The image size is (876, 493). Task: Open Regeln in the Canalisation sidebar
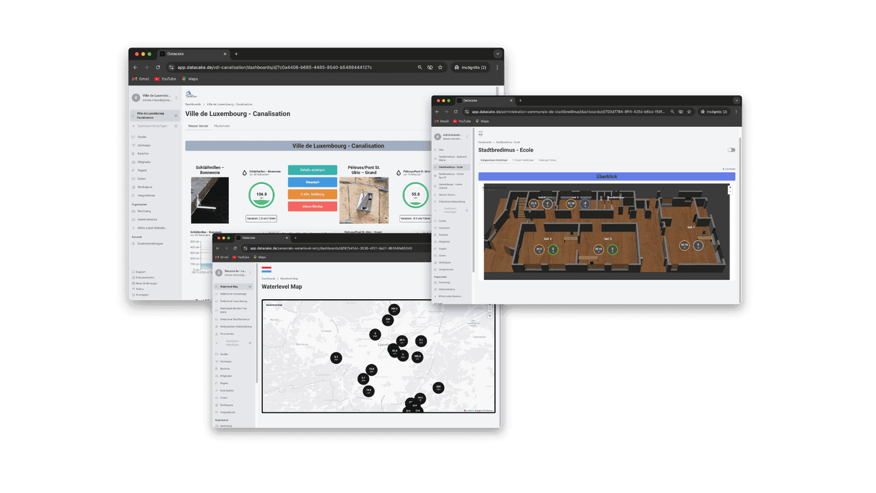(142, 171)
